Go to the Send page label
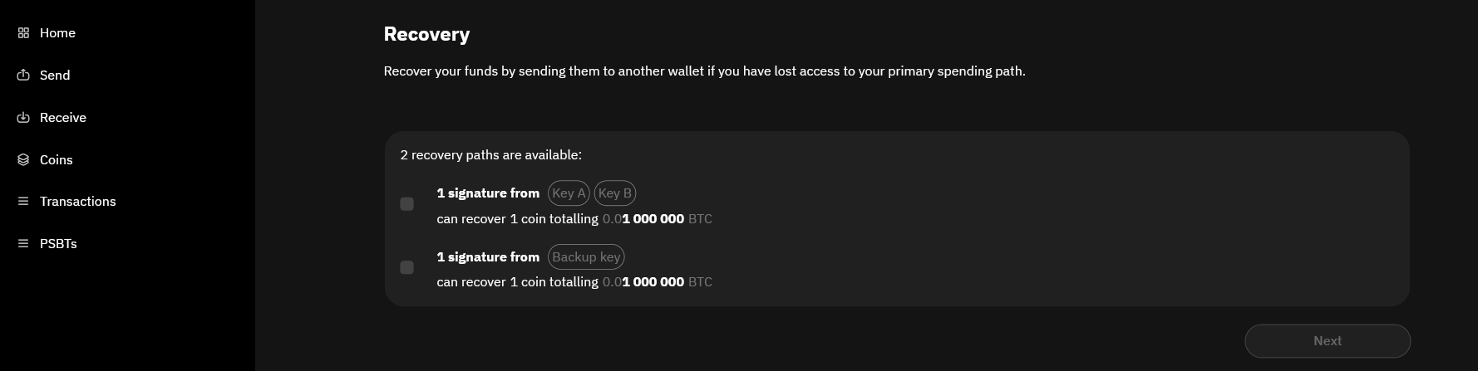The image size is (1478, 371). (x=55, y=76)
